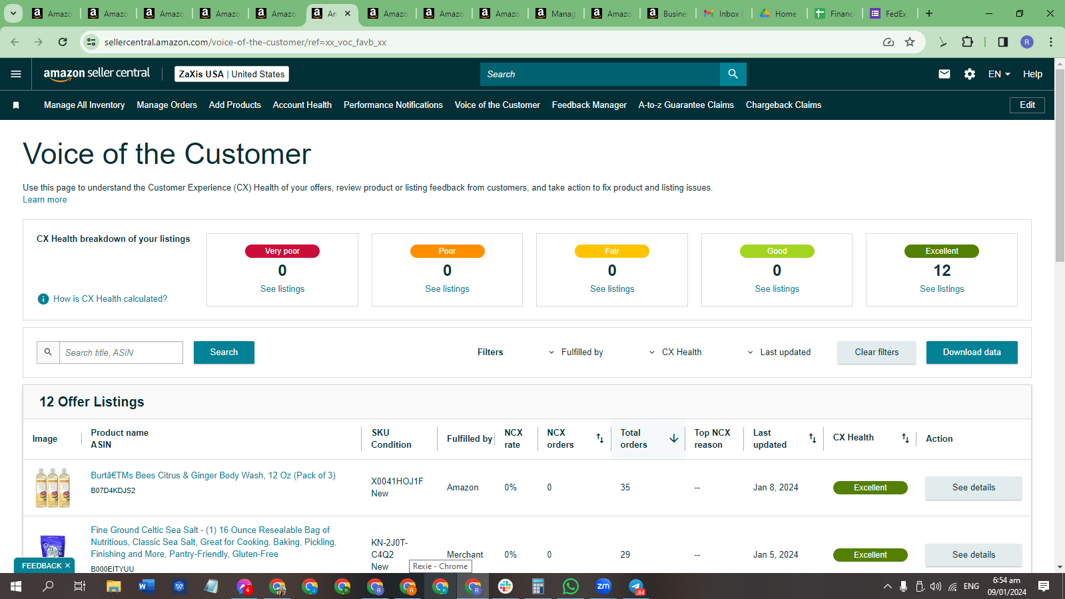Launch Calculator from the taskbar
1065x599 pixels.
(x=538, y=586)
